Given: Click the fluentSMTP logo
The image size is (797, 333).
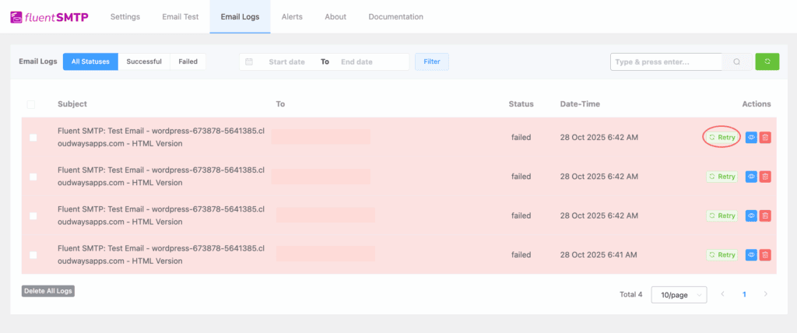Looking at the screenshot, I should (x=49, y=17).
